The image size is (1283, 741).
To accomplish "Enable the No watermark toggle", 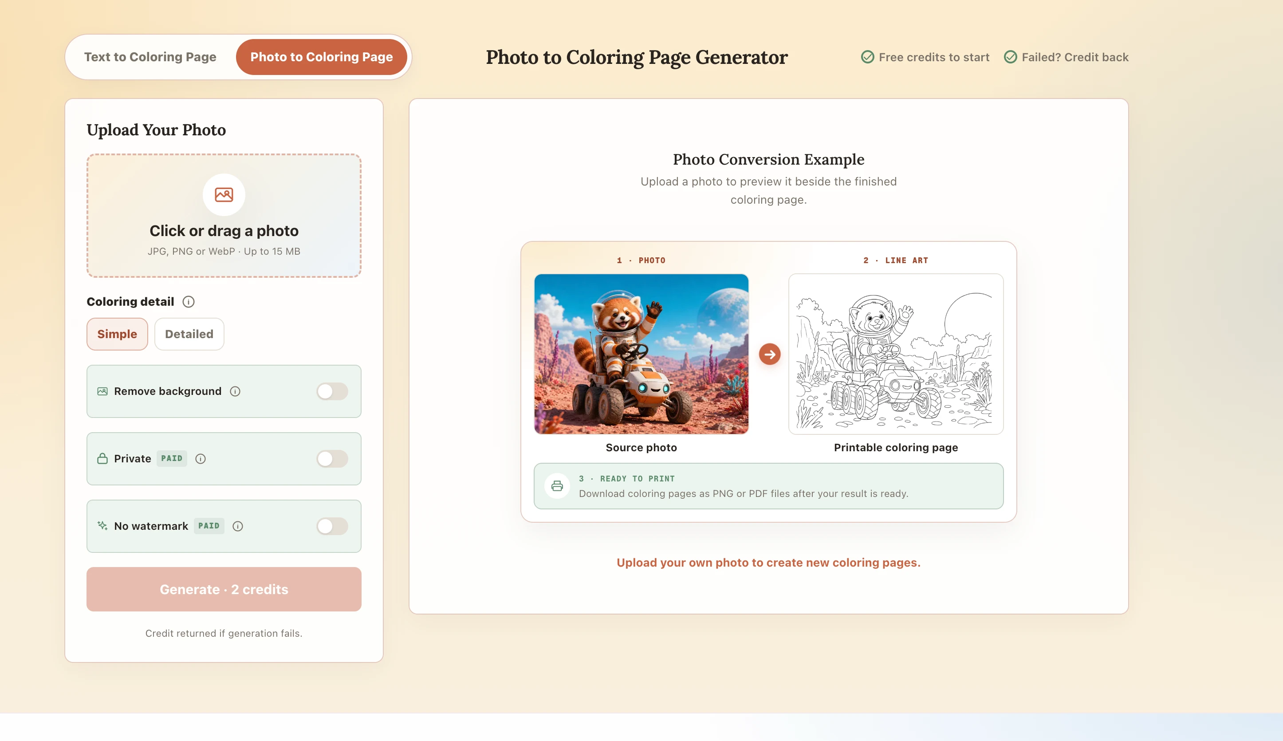I will click(332, 526).
